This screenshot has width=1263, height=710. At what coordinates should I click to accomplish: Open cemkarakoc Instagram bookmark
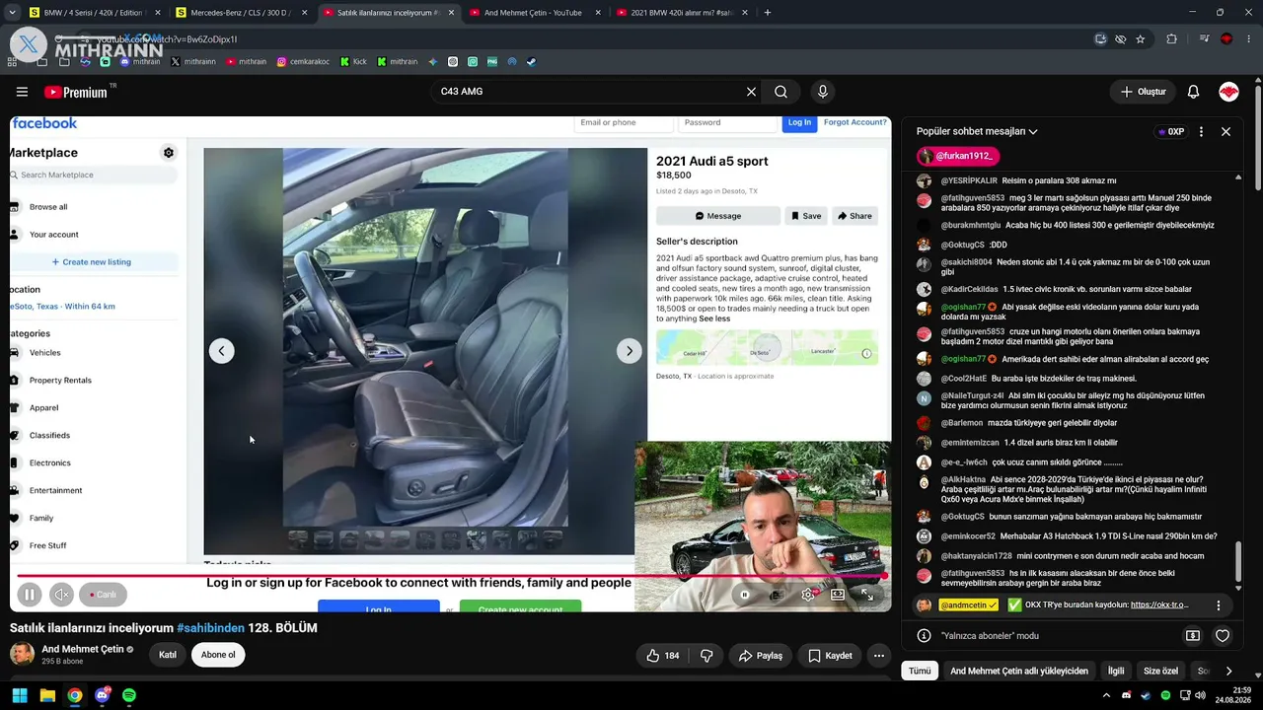point(303,61)
